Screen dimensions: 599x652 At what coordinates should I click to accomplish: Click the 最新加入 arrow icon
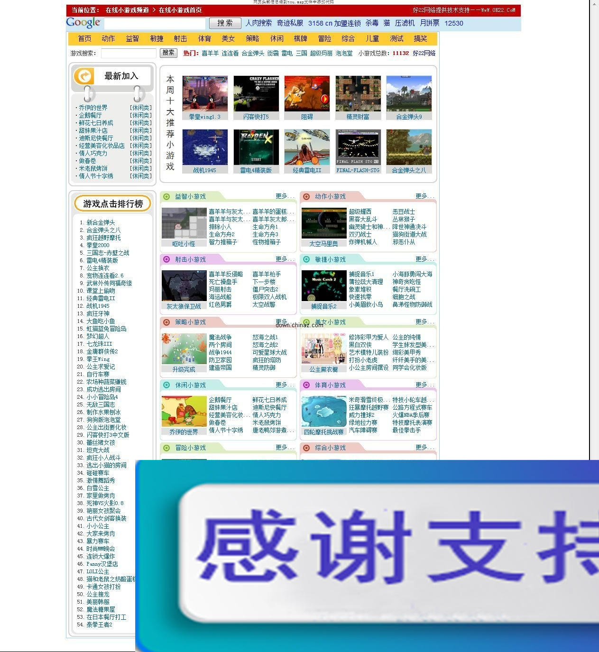[84, 76]
